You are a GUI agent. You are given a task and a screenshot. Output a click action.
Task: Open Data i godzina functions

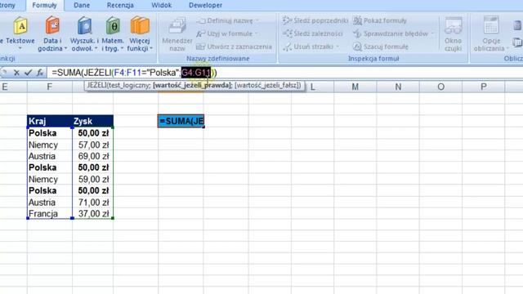pos(52,33)
